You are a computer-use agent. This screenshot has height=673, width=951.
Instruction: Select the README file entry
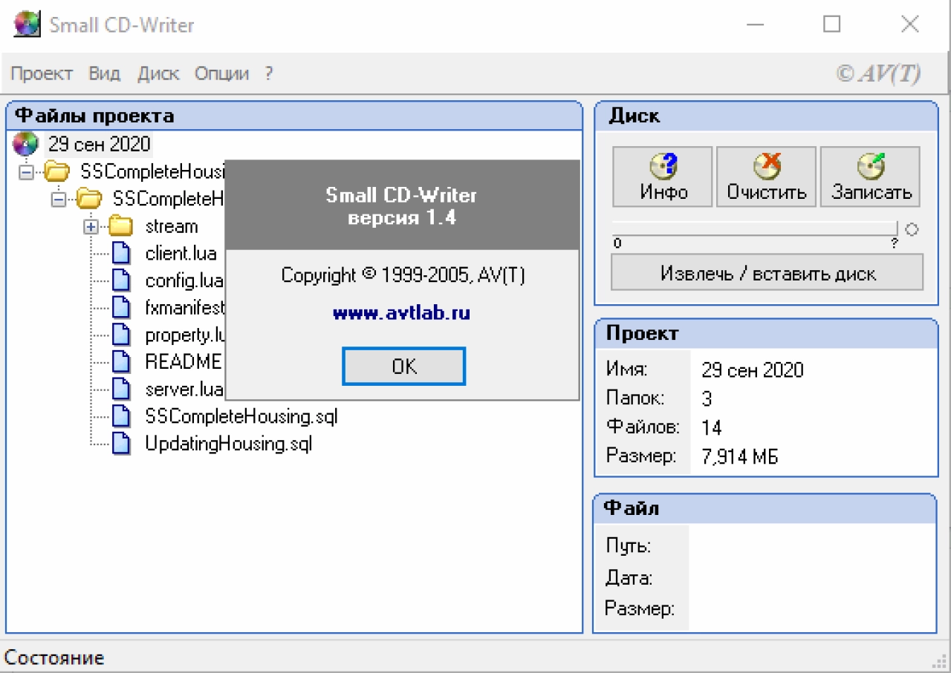click(184, 362)
